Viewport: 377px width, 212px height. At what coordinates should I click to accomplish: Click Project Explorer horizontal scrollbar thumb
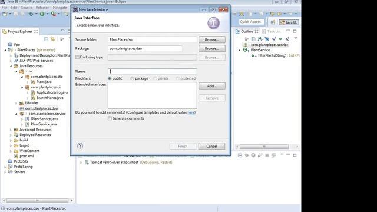click(37, 200)
